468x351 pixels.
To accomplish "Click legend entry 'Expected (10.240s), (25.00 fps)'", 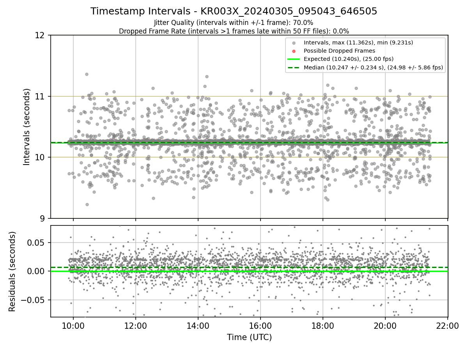I will tap(349, 59).
